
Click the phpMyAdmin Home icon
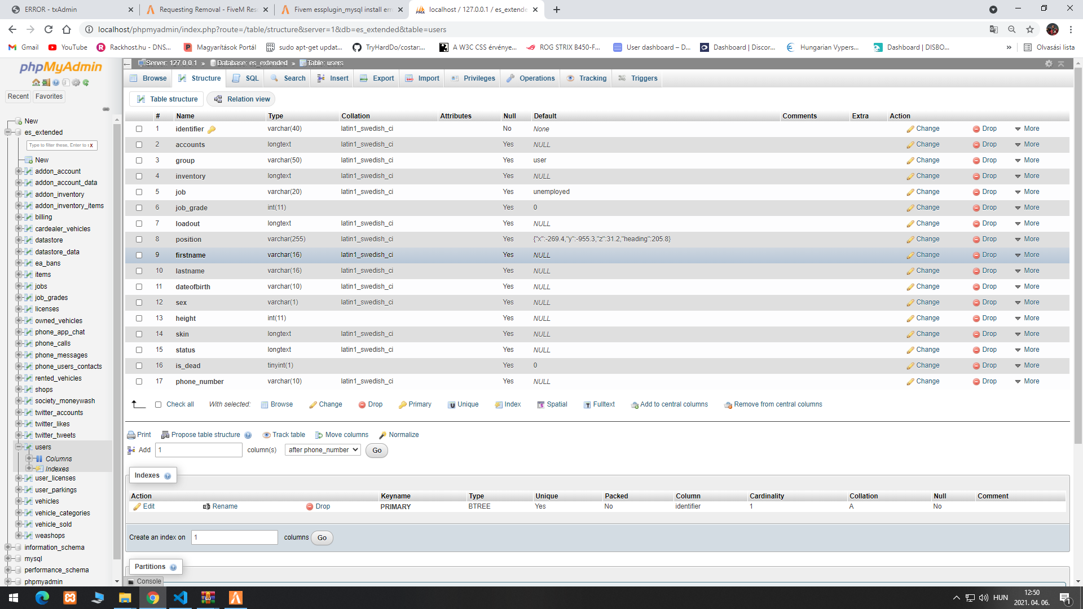tap(36, 83)
